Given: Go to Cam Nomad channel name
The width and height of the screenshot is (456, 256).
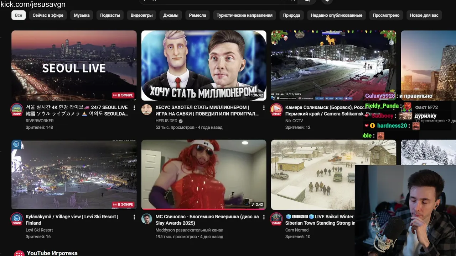Looking at the screenshot, I should [297, 230].
